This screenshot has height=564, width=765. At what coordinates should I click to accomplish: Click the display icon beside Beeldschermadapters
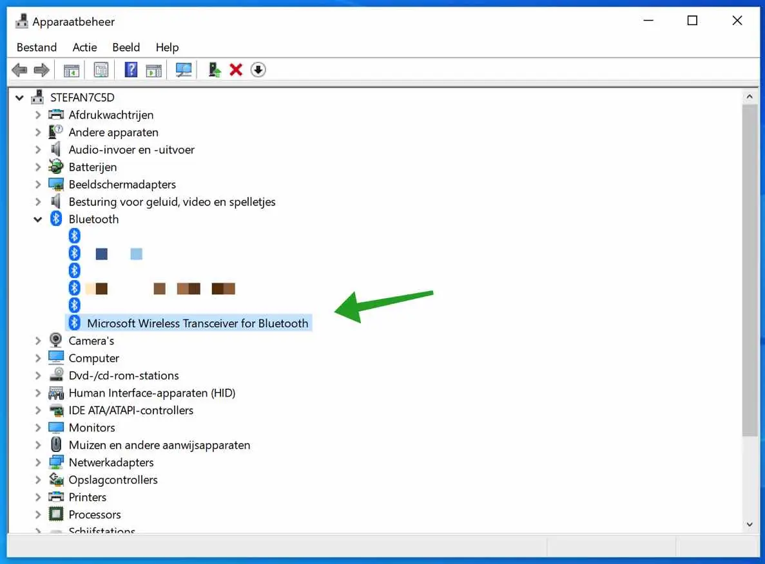pos(56,184)
